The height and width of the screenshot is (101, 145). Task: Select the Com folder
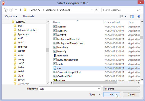pos(20,55)
